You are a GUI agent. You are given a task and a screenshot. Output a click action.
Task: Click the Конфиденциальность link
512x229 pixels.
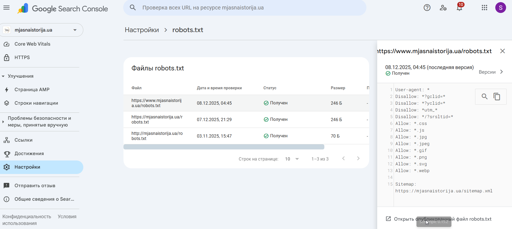[27, 217]
